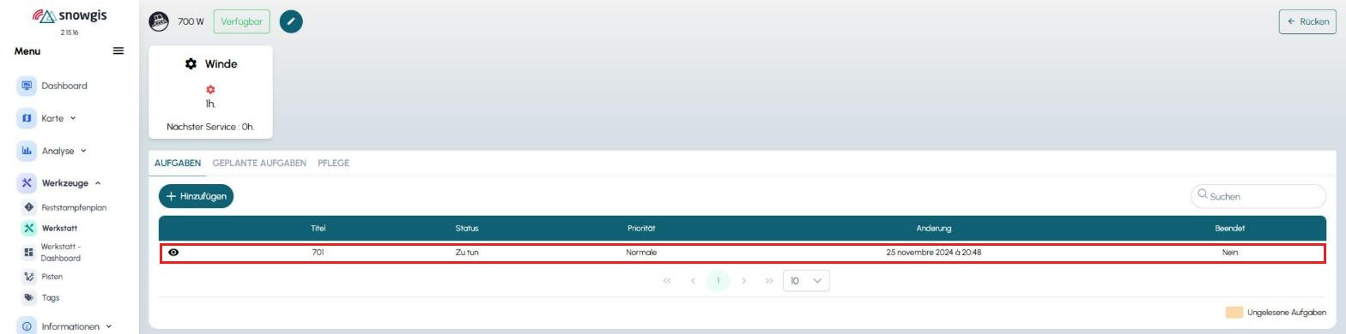Image resolution: width=1346 pixels, height=334 pixels.
Task: Click the red service warning gear icon
Action: click(x=210, y=89)
